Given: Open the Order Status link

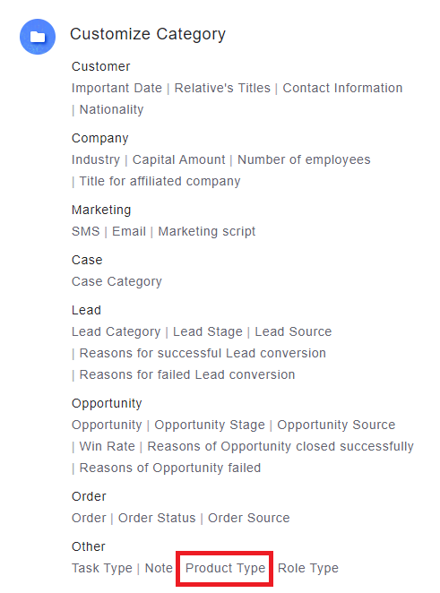Looking at the screenshot, I should (x=157, y=518).
